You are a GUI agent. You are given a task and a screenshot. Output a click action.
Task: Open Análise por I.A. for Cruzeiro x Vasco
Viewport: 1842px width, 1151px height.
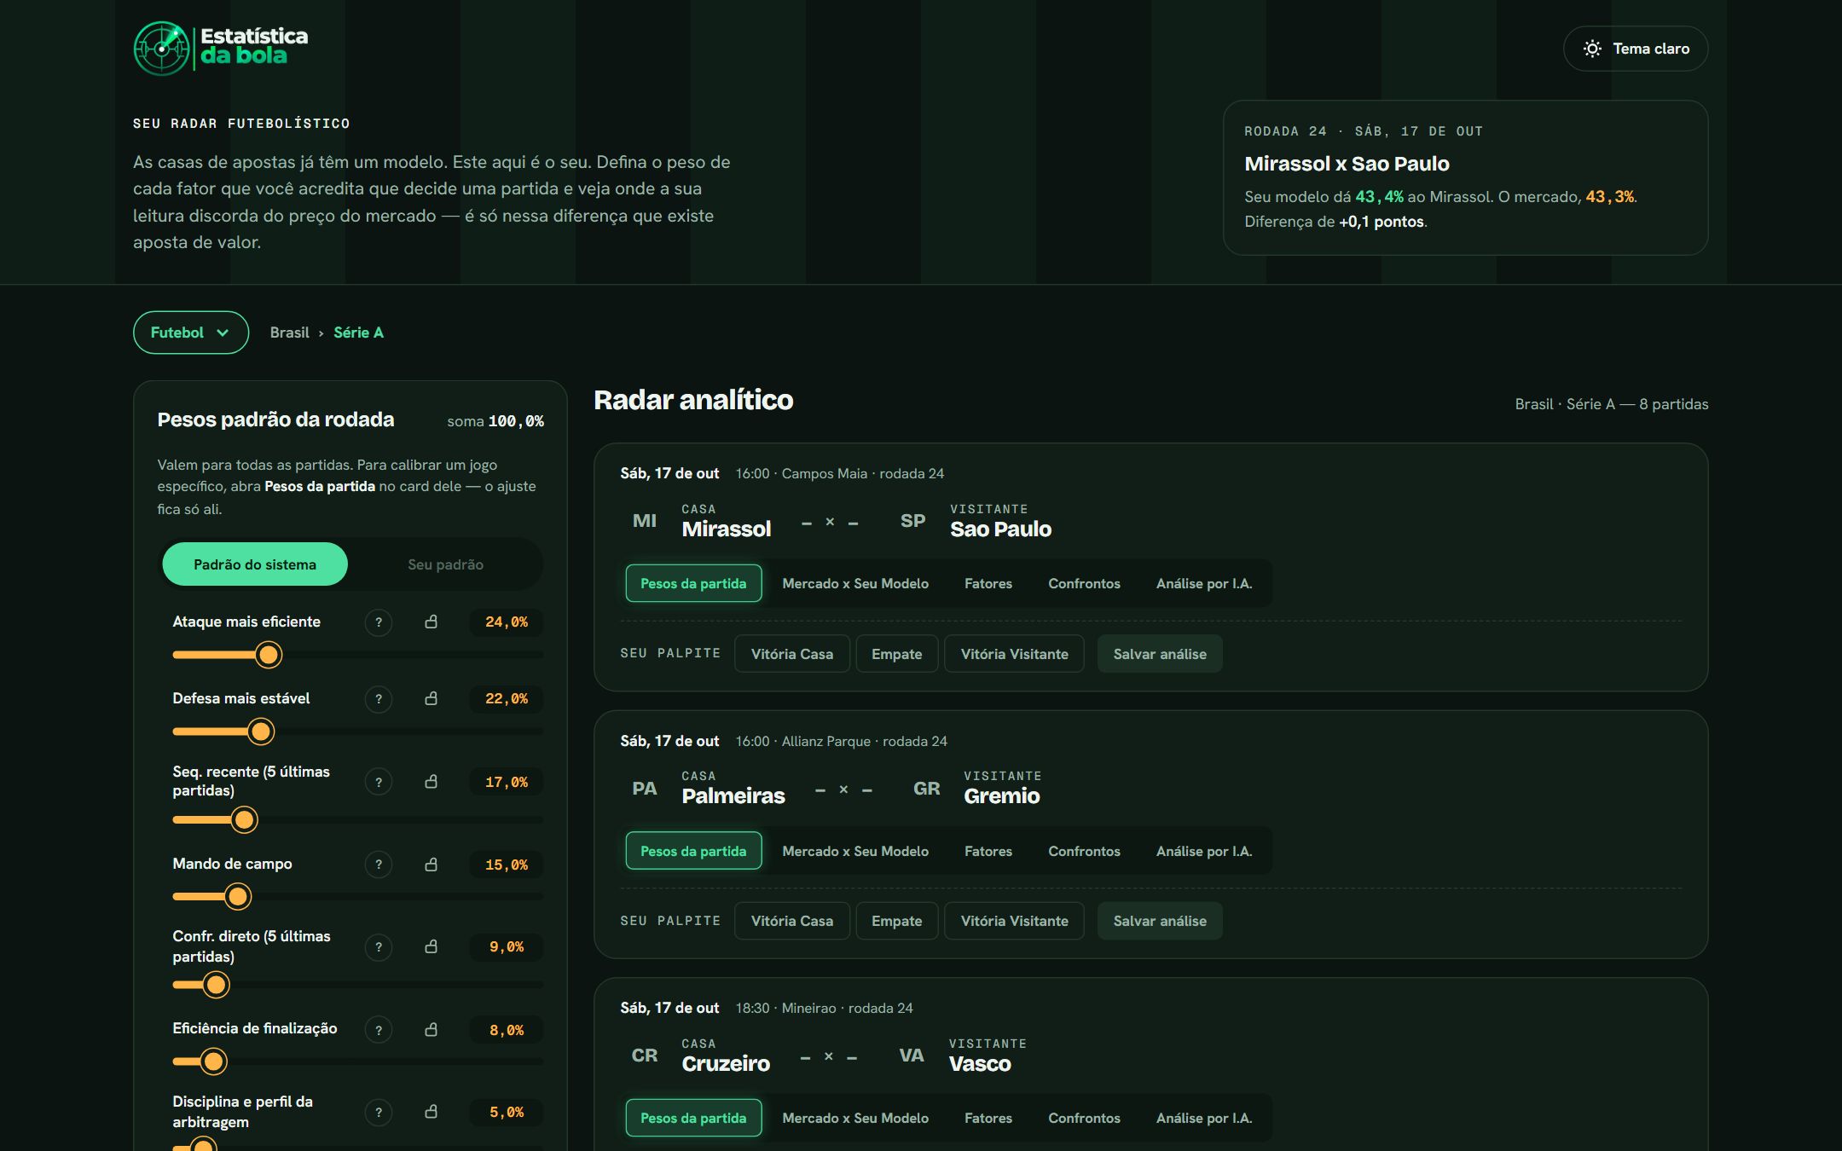[1204, 1118]
